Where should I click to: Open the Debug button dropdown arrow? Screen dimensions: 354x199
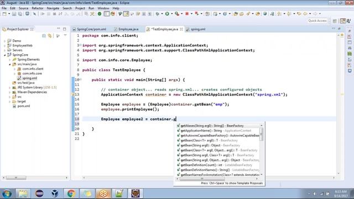tap(162, 14)
